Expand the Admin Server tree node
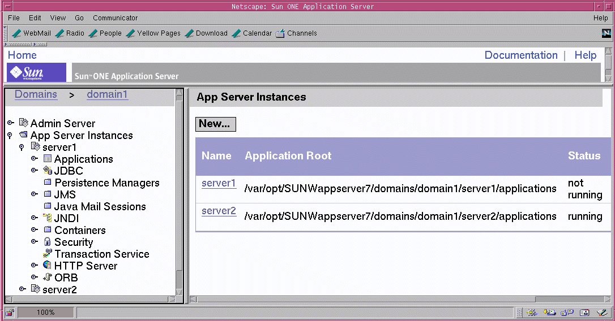Image resolution: width=615 pixels, height=321 pixels. click(10, 123)
